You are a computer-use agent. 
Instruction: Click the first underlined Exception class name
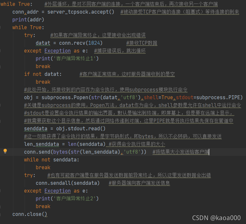point(57,51)
